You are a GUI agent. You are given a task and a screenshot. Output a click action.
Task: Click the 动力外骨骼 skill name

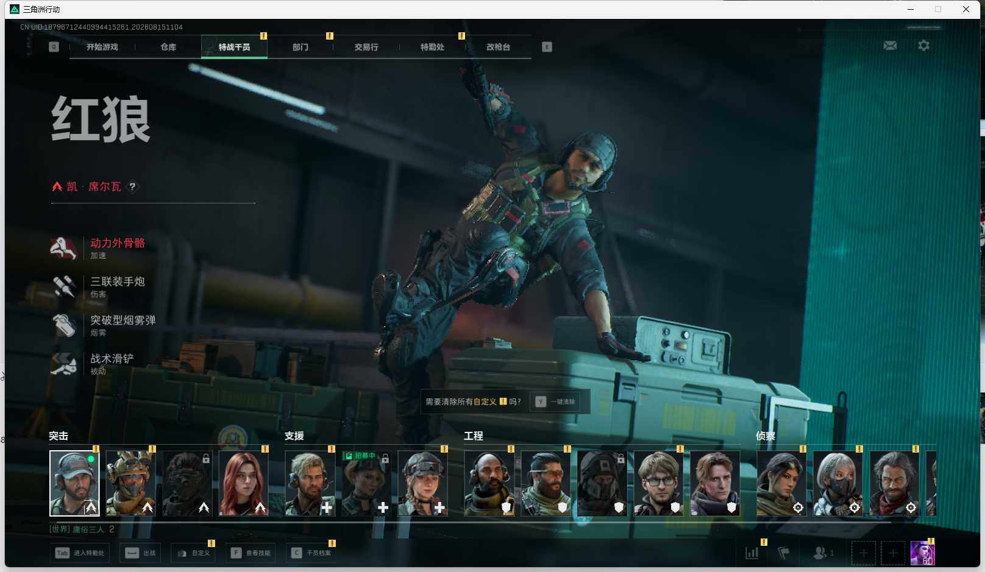tap(118, 243)
